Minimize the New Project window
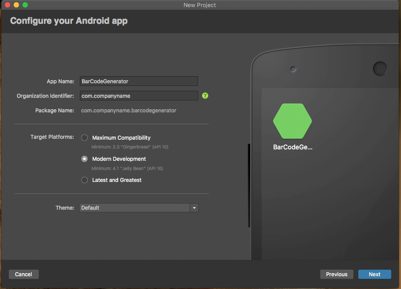401x289 pixels. click(x=16, y=5)
